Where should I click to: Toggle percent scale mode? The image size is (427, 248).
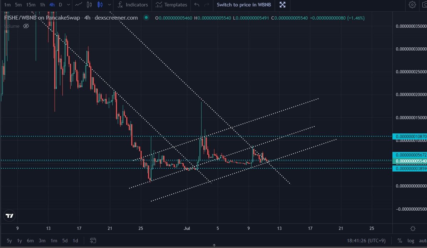click(x=400, y=241)
